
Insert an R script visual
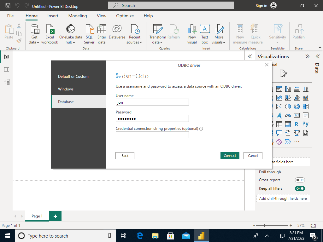pyautogui.click(x=297, y=124)
